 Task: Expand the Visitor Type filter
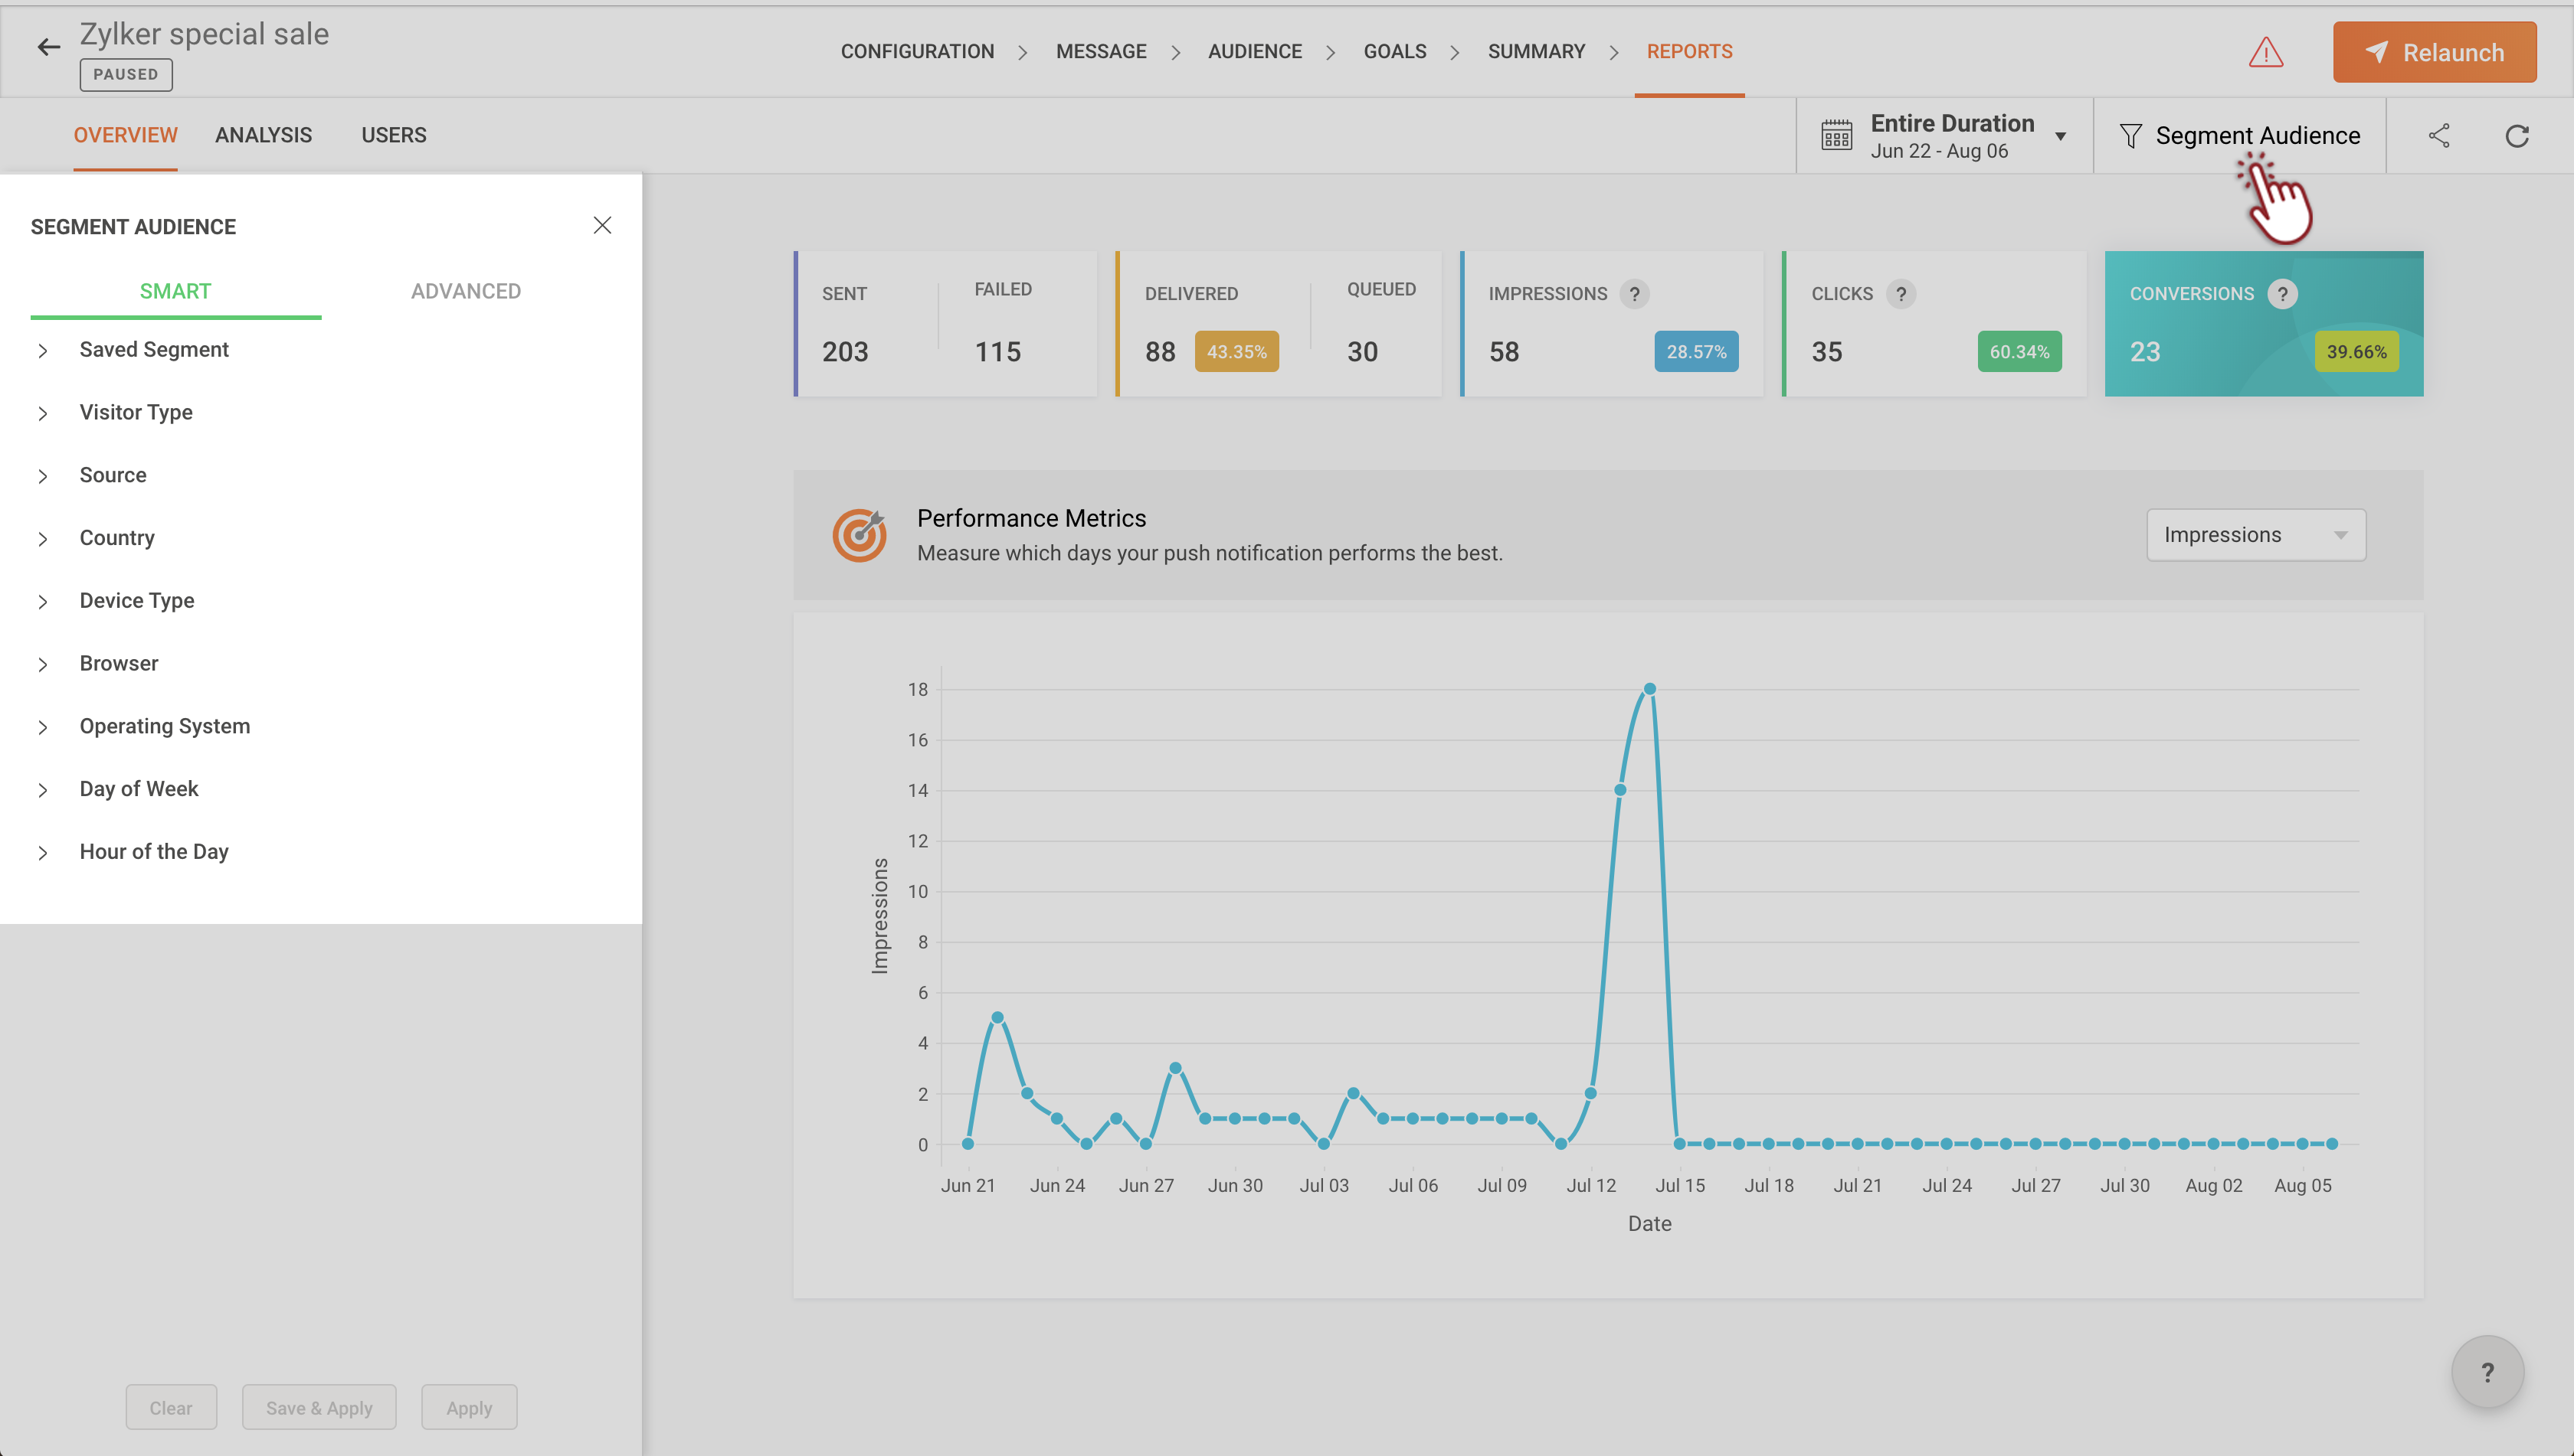click(136, 413)
